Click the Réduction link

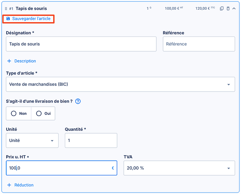24,185
